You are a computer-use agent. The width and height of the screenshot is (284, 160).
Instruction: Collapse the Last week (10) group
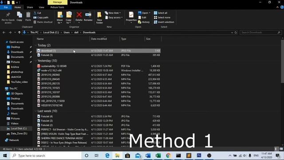click(x=35, y=111)
